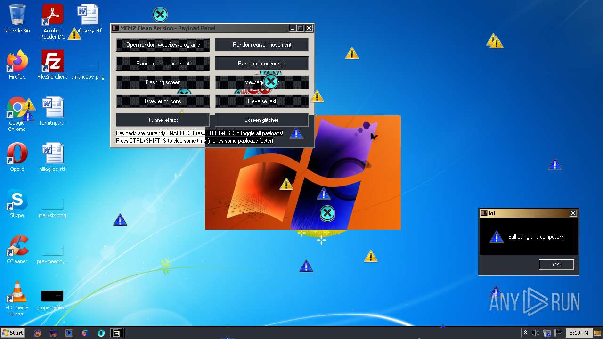The image size is (603, 339).
Task: Toggle Flashing screen payload
Action: tap(163, 82)
